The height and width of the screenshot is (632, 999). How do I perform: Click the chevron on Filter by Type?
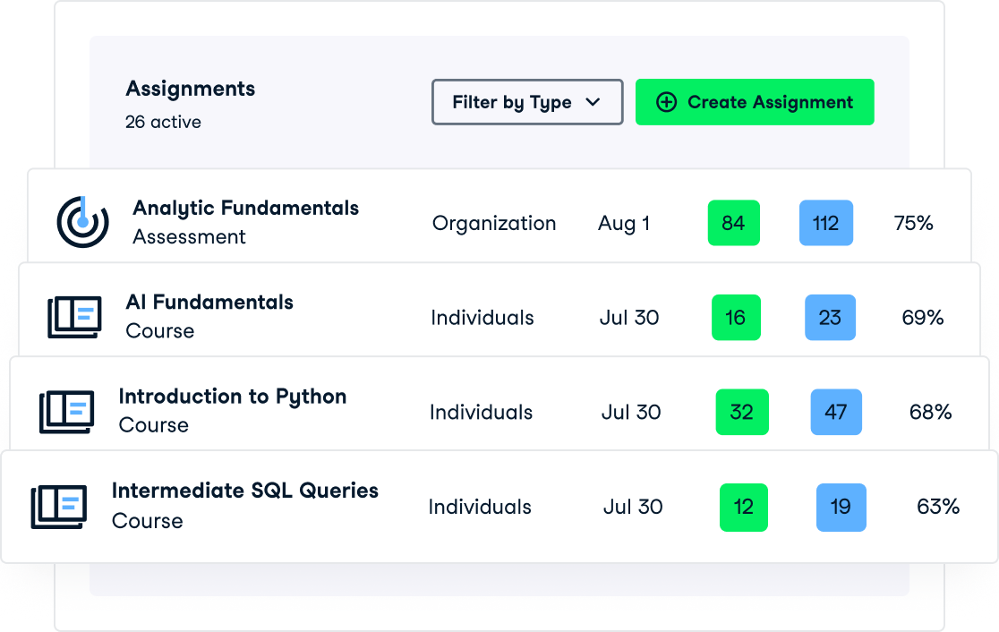[x=592, y=102]
